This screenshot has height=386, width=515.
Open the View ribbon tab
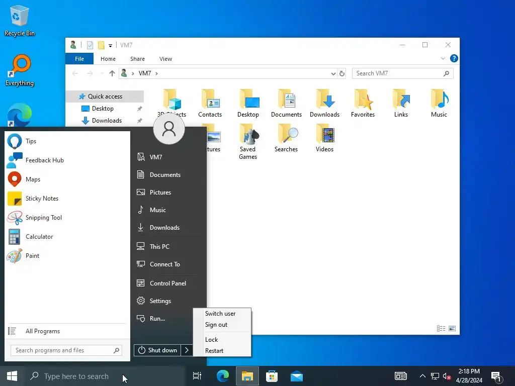pos(165,59)
